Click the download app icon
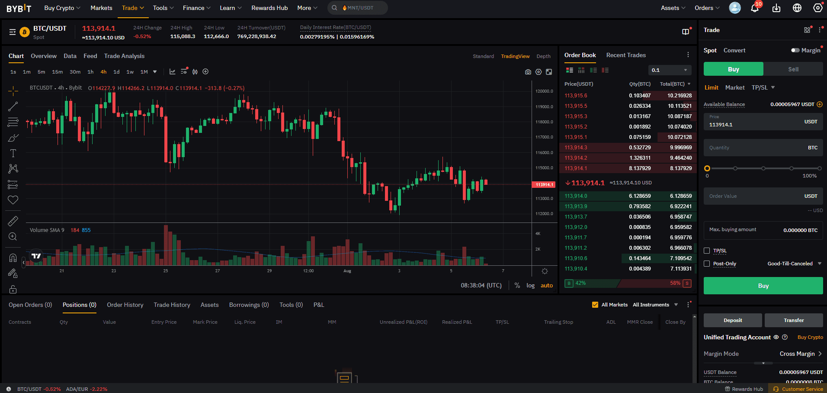The height and width of the screenshot is (393, 827). 776,8
